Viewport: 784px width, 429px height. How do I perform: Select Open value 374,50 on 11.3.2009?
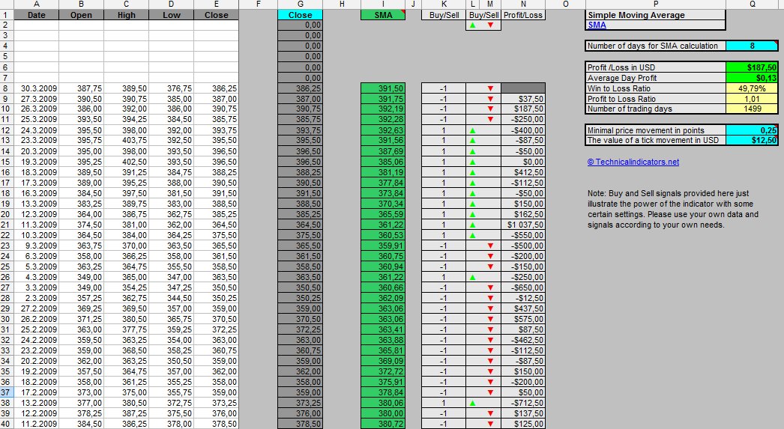click(x=82, y=225)
